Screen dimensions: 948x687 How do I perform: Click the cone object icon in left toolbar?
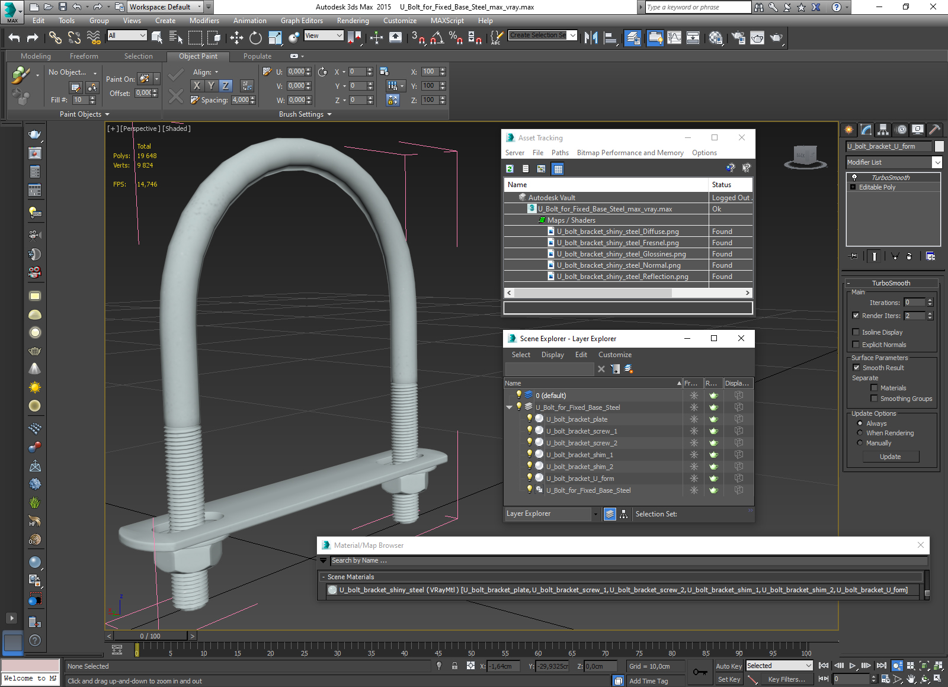(x=35, y=369)
